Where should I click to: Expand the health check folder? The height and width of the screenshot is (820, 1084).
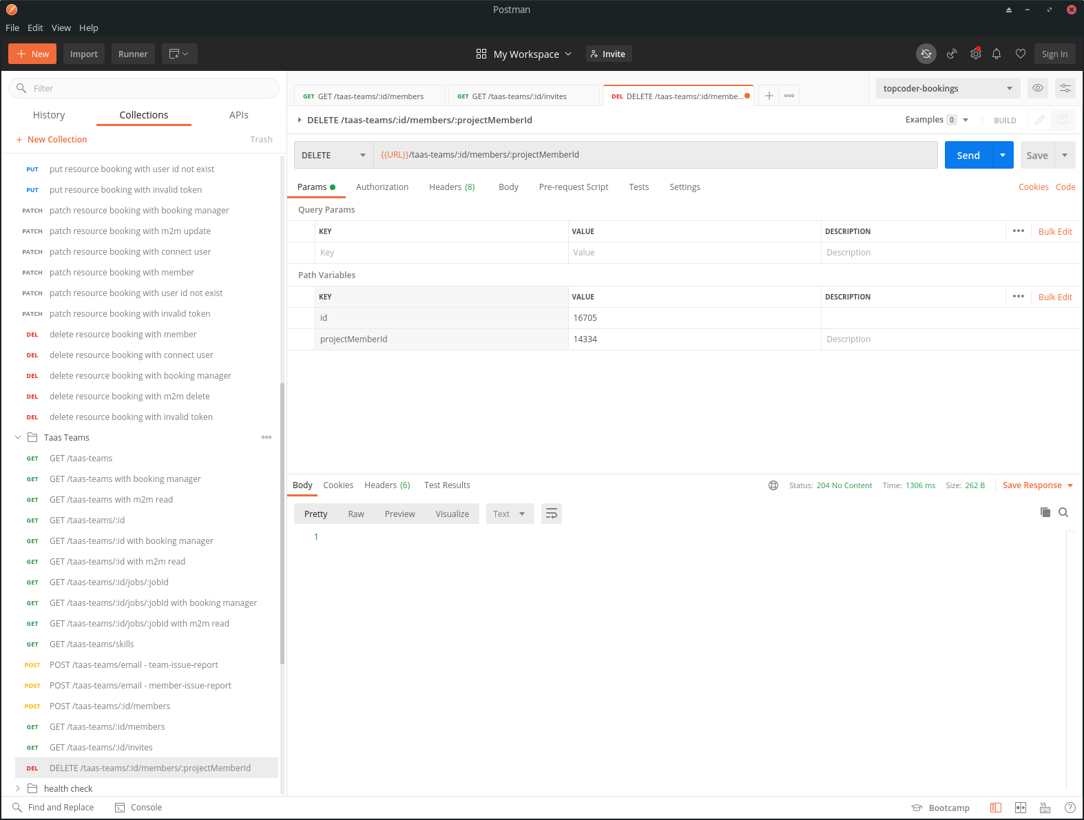18,788
